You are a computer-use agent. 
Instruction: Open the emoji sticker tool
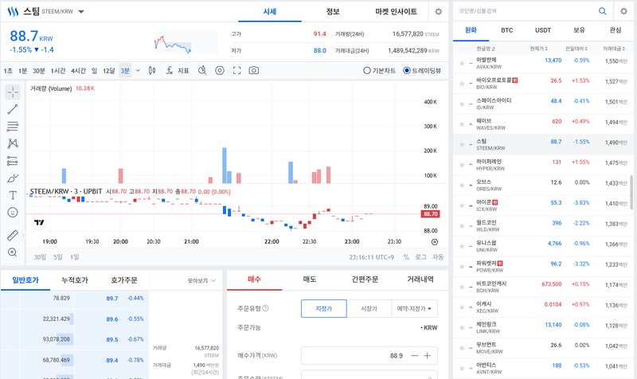pyautogui.click(x=13, y=213)
